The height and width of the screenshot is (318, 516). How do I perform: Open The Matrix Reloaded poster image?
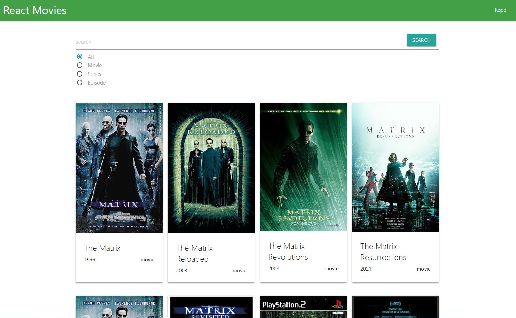[211, 168]
